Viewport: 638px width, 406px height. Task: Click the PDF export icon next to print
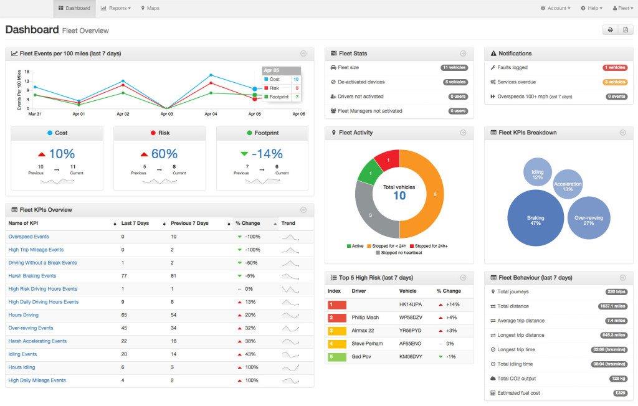coord(625,29)
